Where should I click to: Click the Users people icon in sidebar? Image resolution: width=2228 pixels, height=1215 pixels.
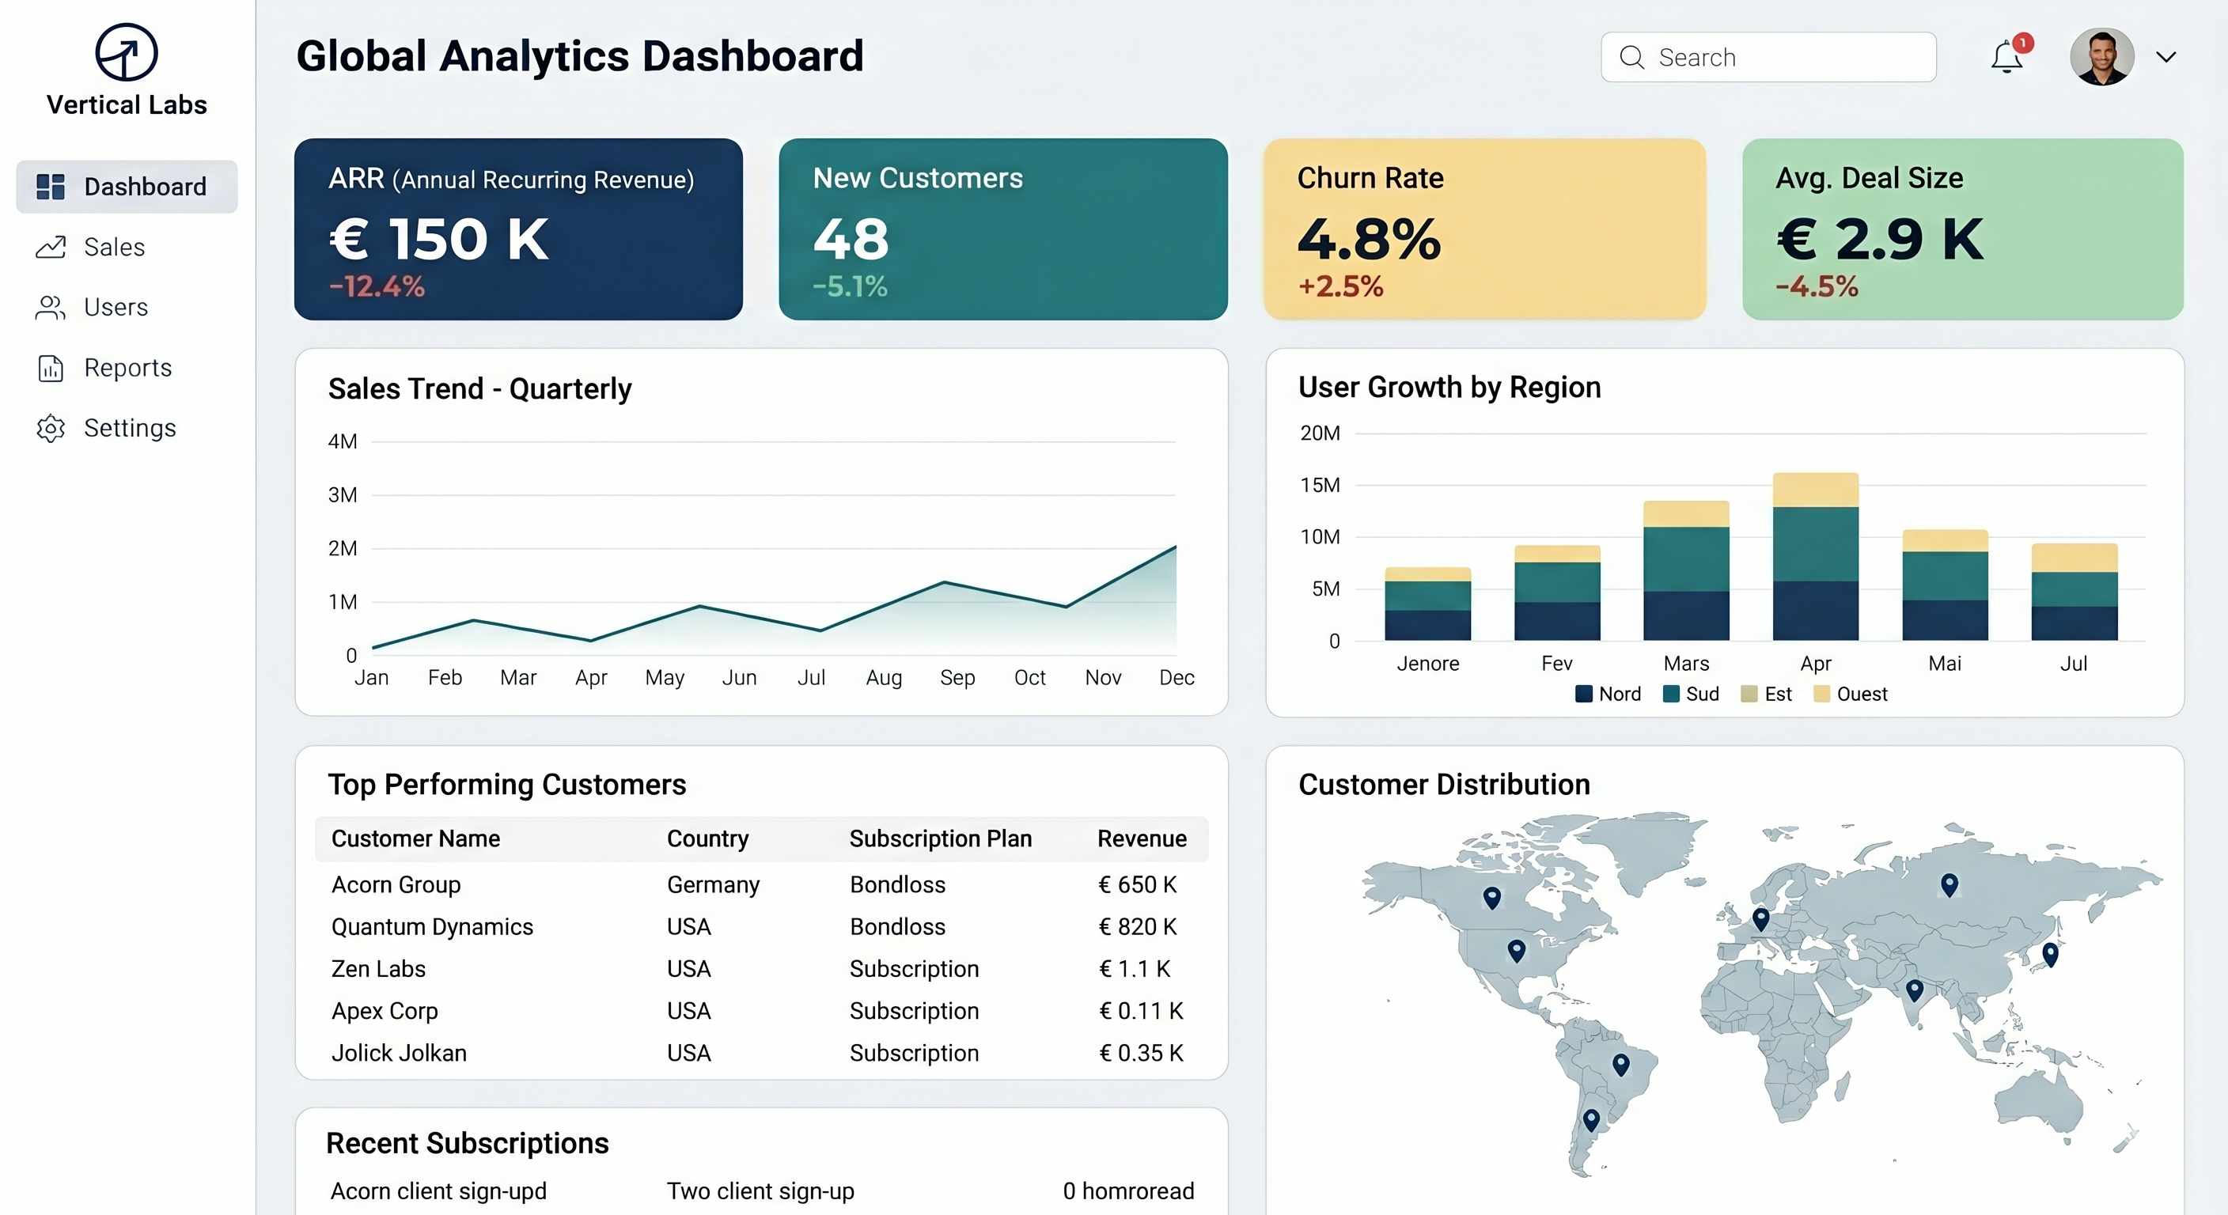(50, 308)
